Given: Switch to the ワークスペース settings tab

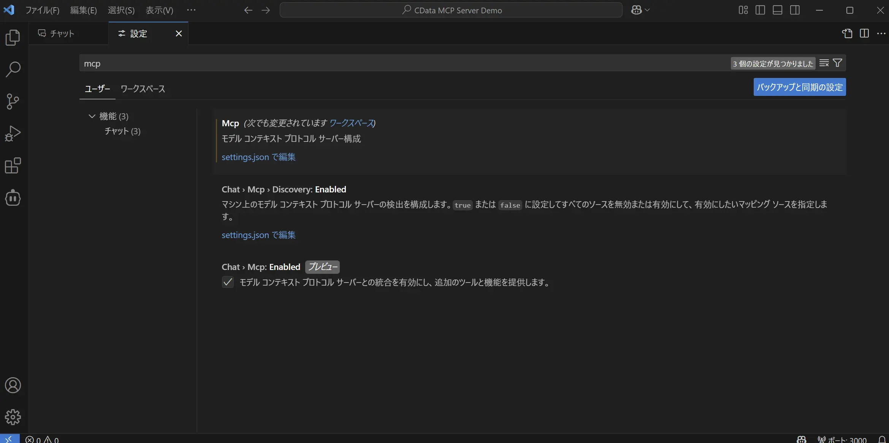Looking at the screenshot, I should pyautogui.click(x=143, y=89).
